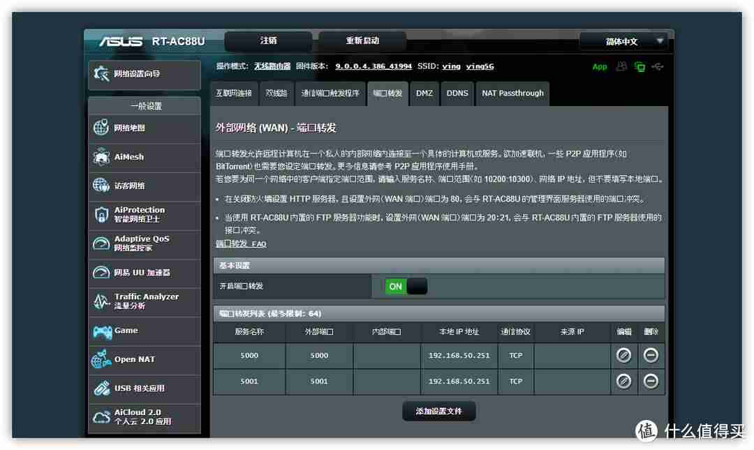Edit the 5000 port forwarding rule
The width and height of the screenshot is (754, 450).
tap(623, 355)
